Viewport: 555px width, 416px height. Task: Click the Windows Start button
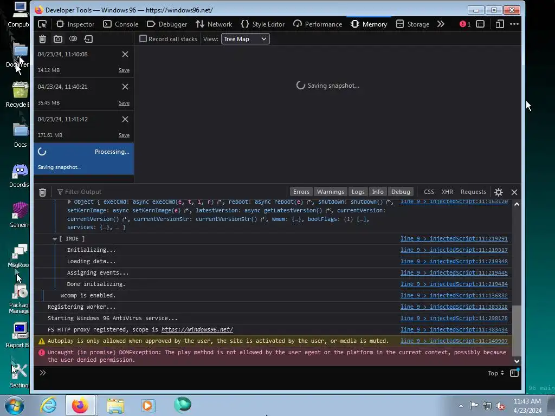(15, 405)
